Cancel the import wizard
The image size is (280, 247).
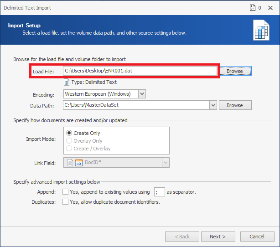pos(257,237)
